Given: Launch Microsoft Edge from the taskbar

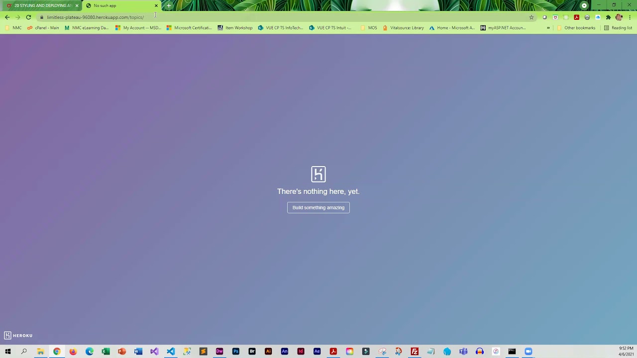Looking at the screenshot, I should pos(90,352).
